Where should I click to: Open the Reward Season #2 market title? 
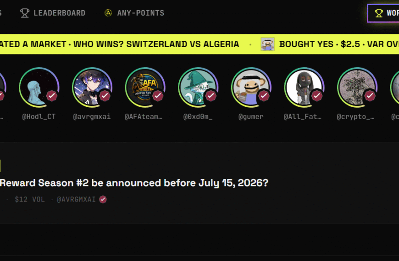coord(134,183)
